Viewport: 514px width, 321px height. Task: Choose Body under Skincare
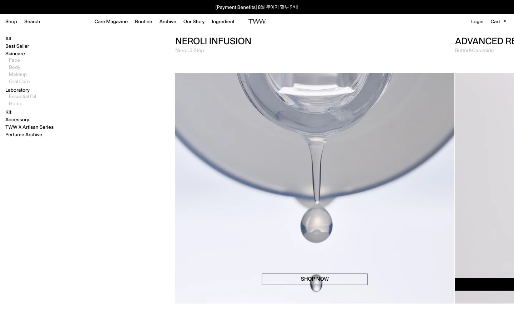coord(15,67)
